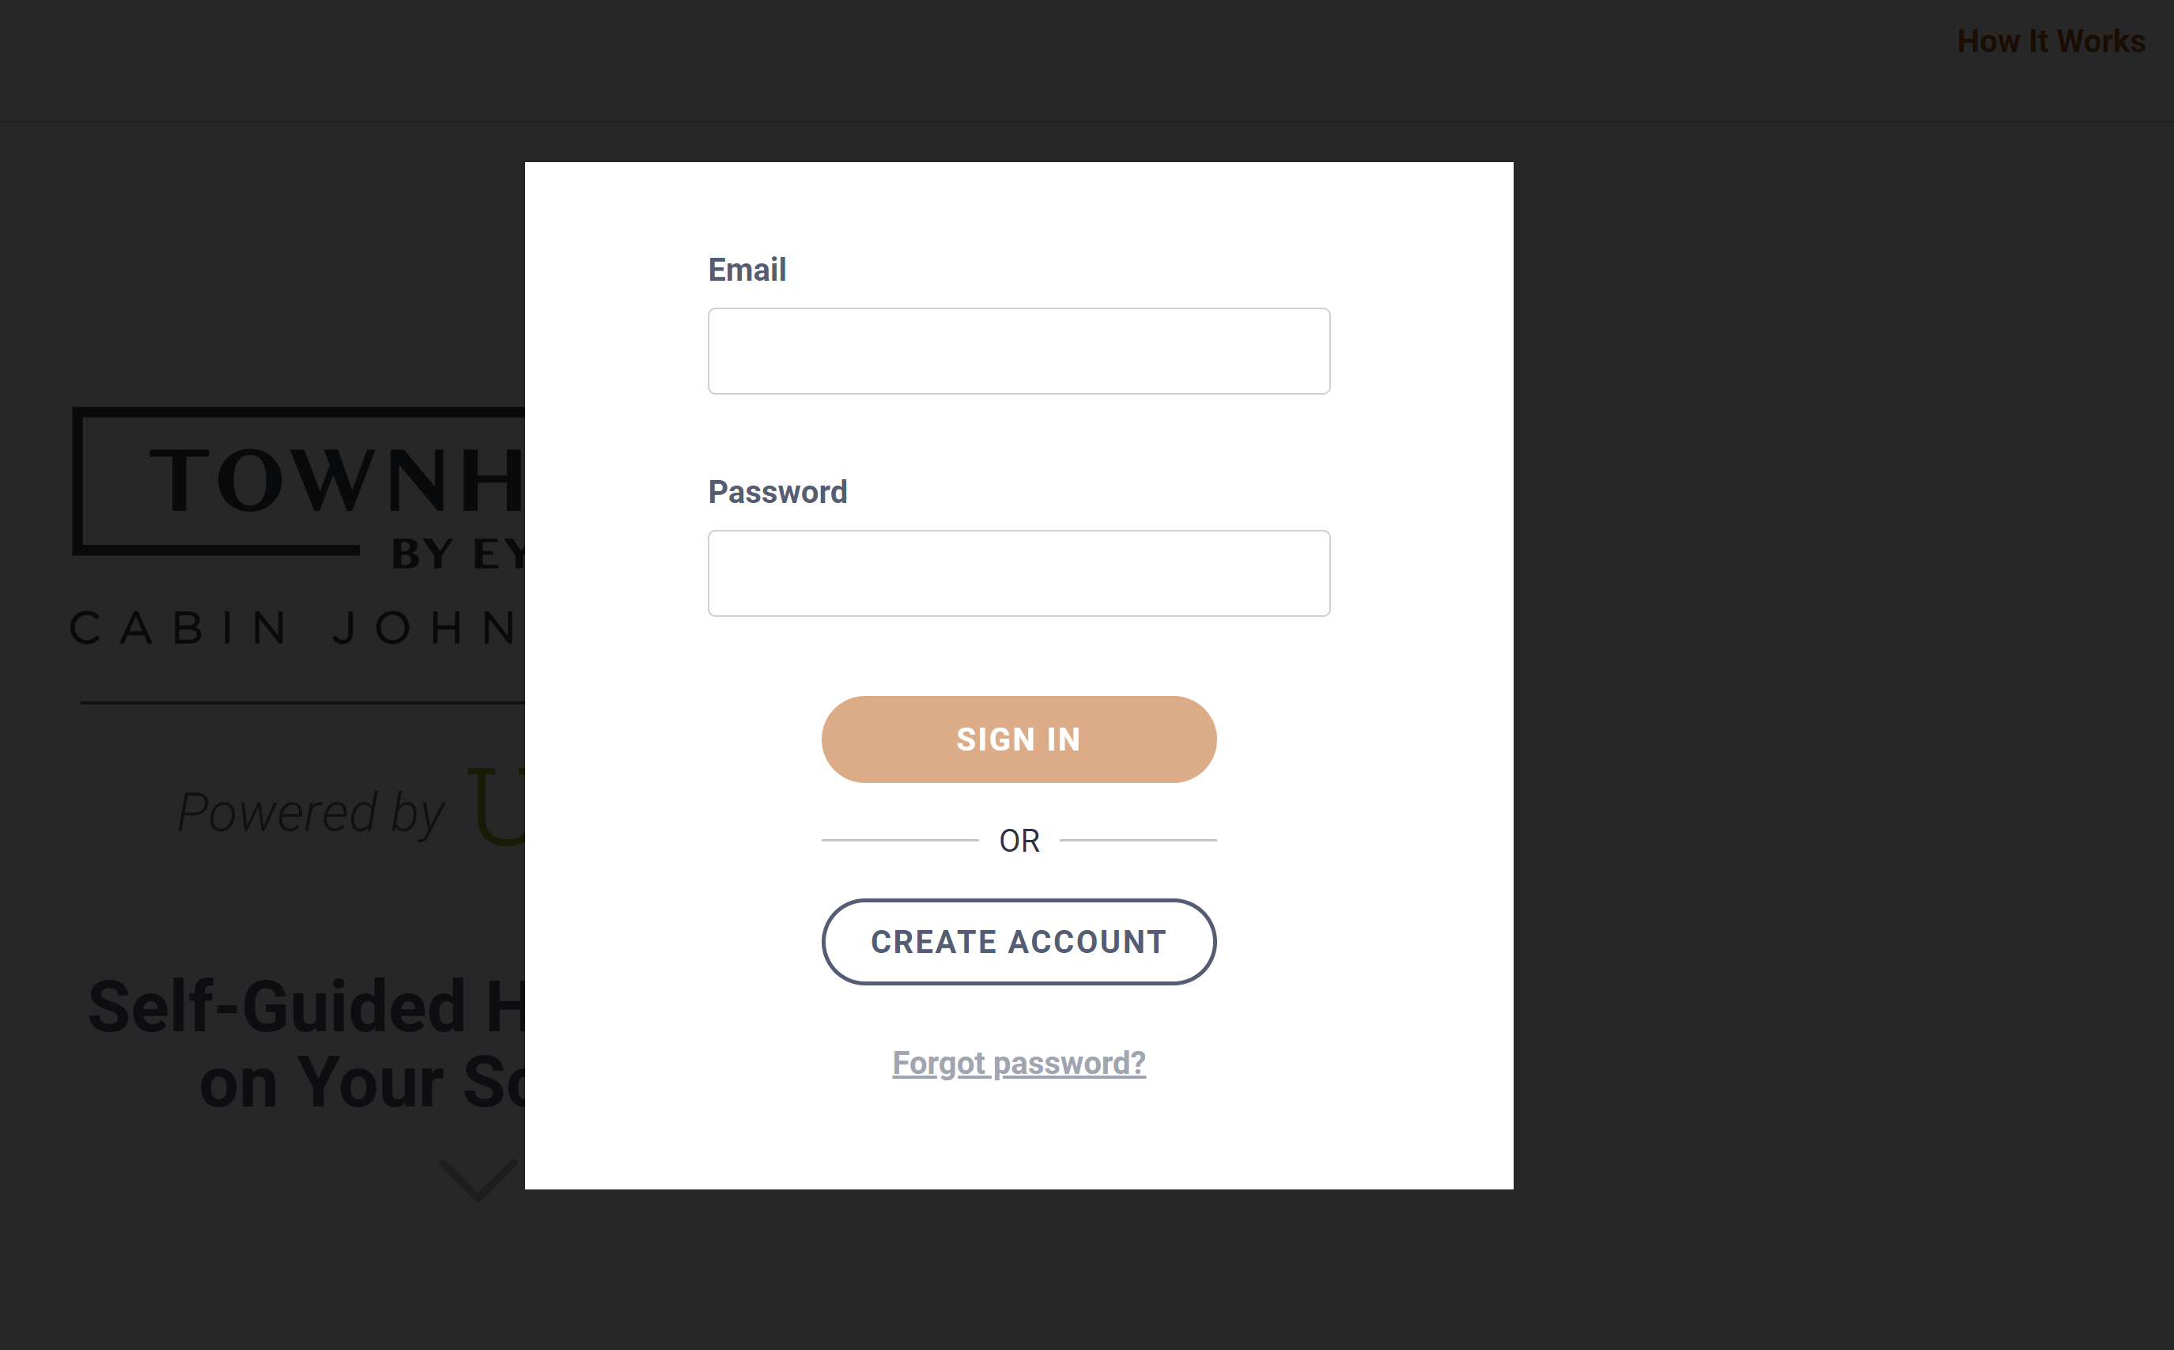Click the Powered by text
The height and width of the screenshot is (1350, 2174).
311,812
